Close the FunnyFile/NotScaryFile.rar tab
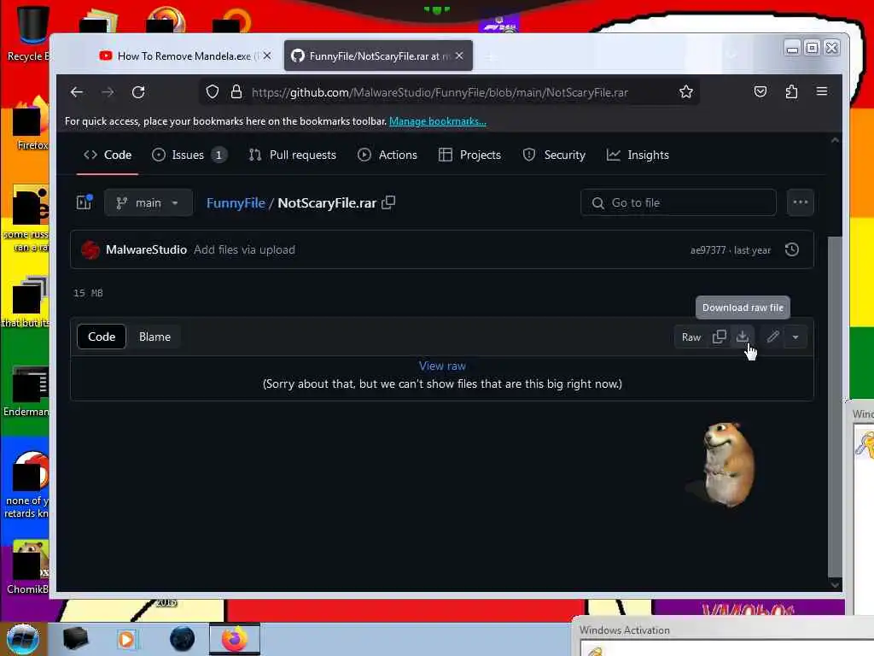 [x=459, y=56]
